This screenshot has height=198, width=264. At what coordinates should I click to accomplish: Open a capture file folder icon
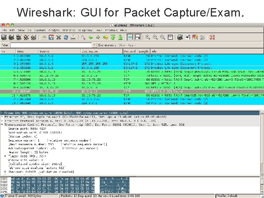click(44, 37)
